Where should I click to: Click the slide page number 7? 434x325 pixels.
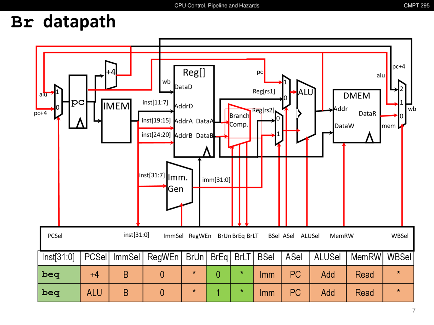tap(414, 310)
